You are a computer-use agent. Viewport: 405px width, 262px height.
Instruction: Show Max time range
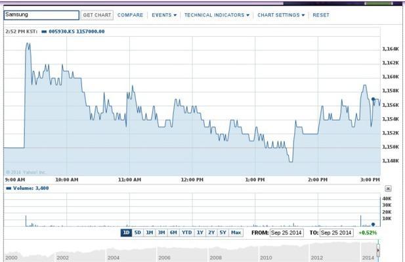[x=236, y=233]
